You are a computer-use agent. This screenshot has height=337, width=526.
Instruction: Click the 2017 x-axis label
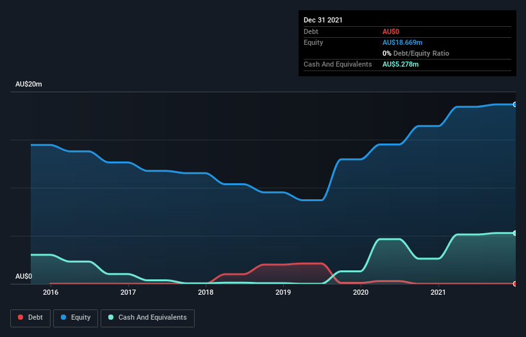point(128,292)
